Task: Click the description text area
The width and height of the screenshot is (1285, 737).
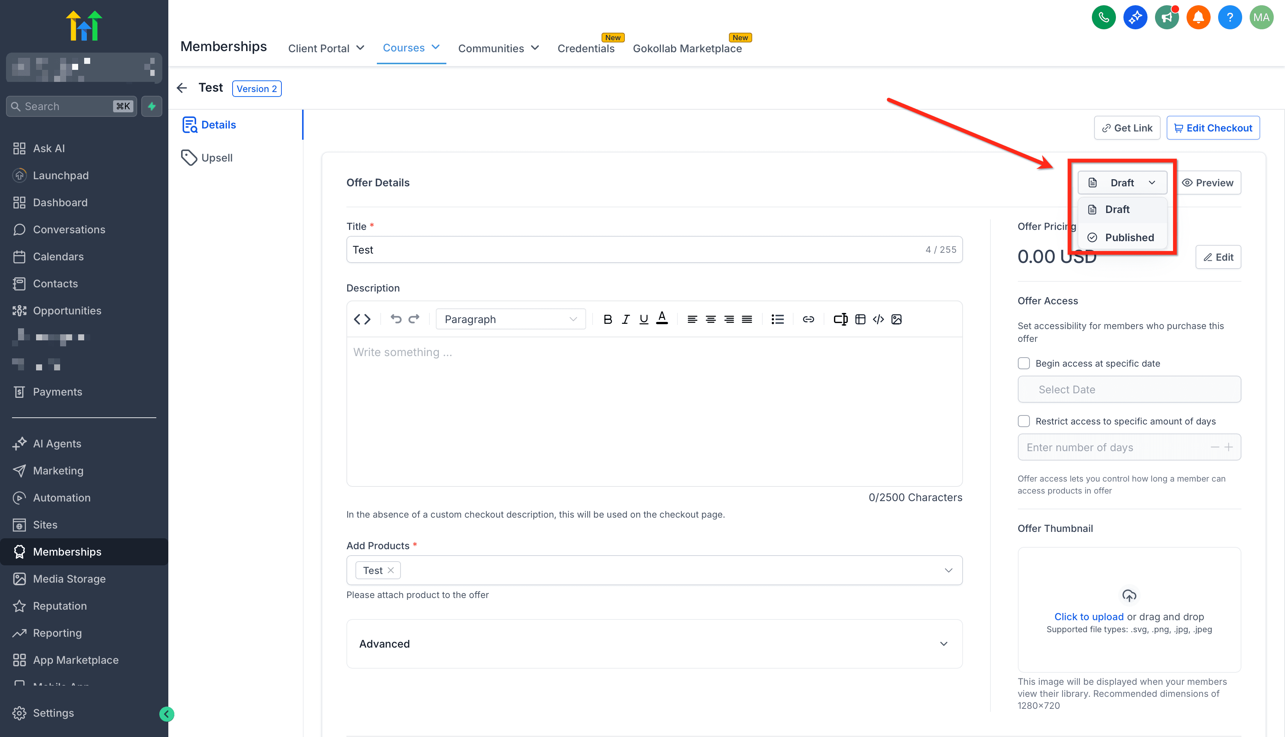Action: click(654, 411)
